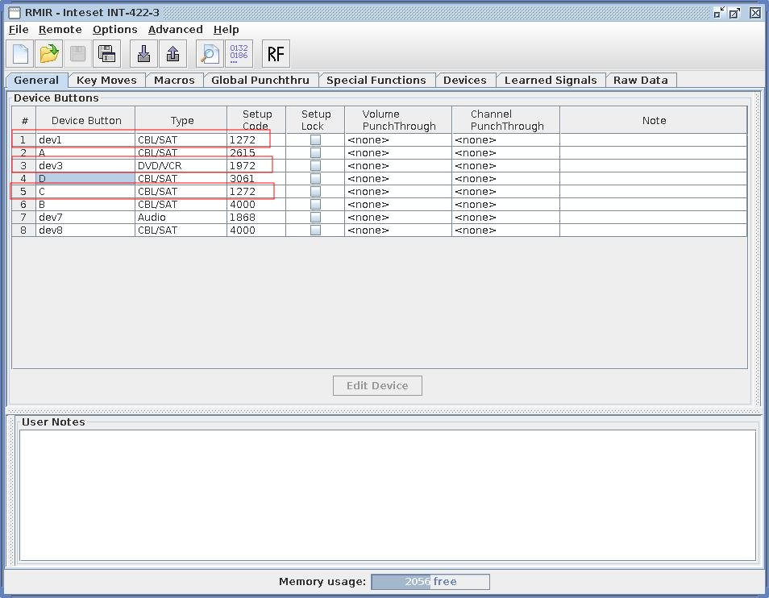Select the General tab
Image resolution: width=769 pixels, height=598 pixels.
(x=36, y=80)
